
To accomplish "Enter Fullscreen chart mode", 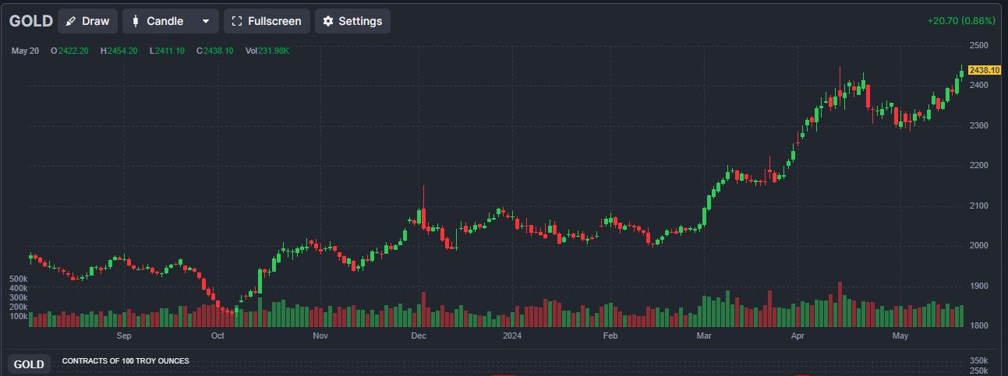I will 267,21.
